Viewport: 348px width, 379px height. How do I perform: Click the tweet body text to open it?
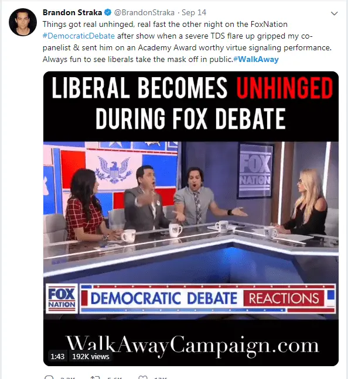pos(187,42)
